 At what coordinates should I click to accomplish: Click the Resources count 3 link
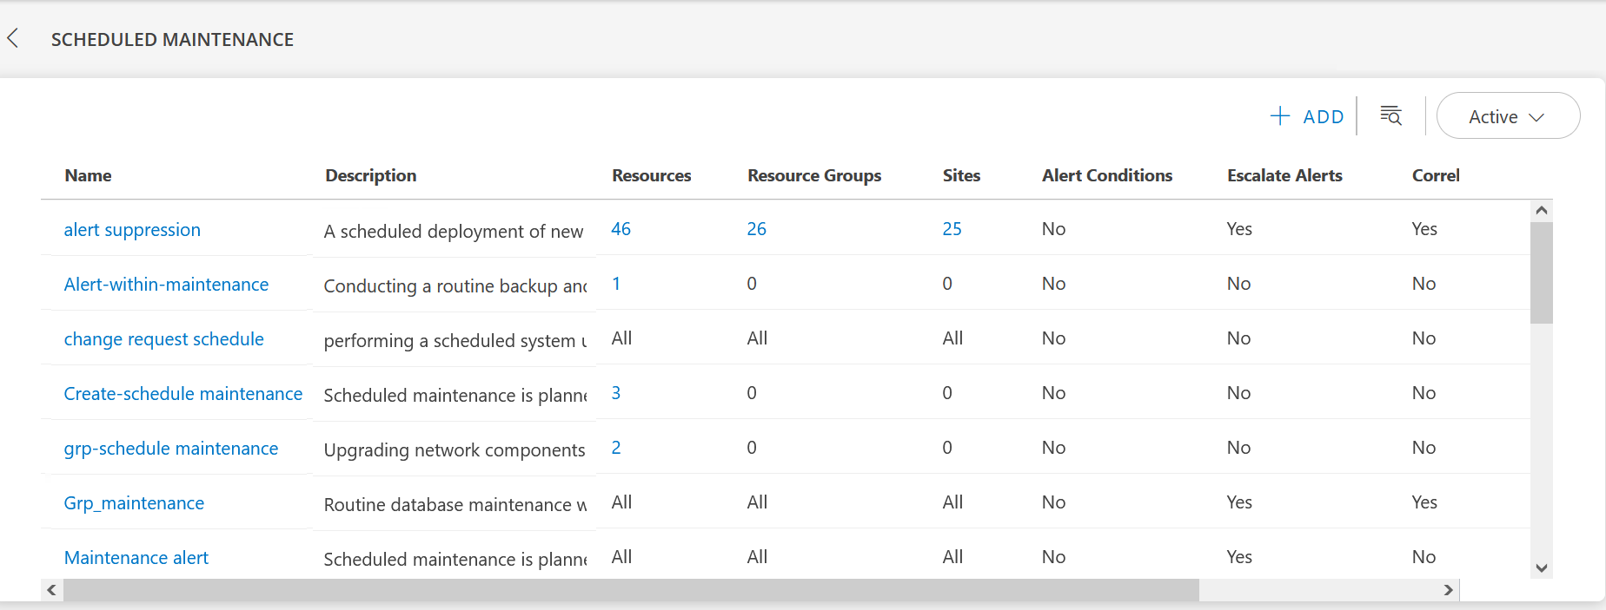coord(615,393)
